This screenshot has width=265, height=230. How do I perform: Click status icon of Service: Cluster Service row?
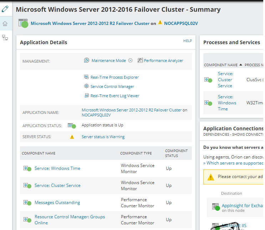[x=27, y=185]
